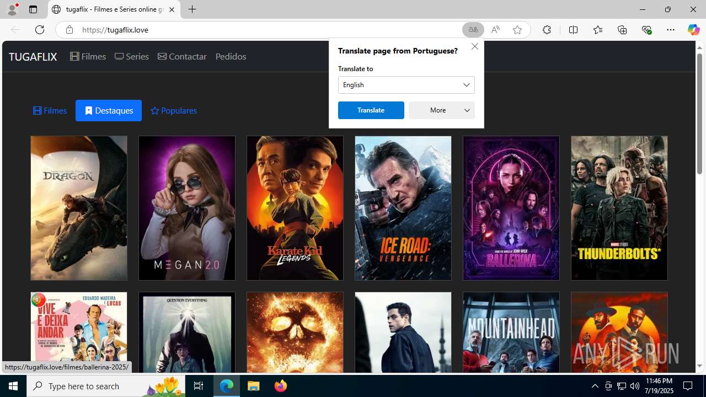
Task: View site information lock icon
Action: point(69,30)
